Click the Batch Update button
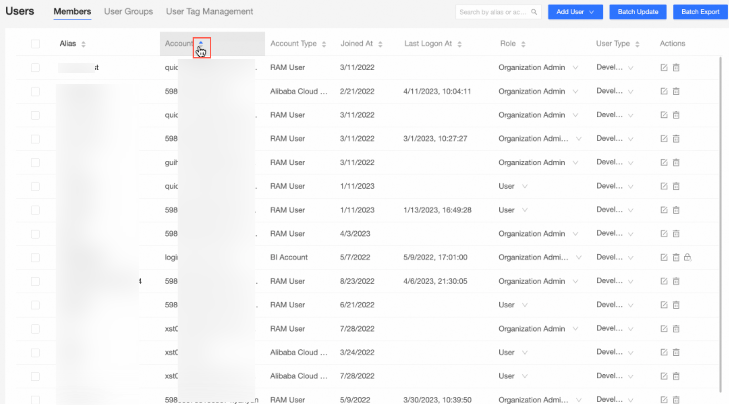 638,12
